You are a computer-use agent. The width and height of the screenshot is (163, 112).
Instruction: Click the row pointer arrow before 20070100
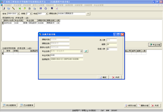click(3, 23)
